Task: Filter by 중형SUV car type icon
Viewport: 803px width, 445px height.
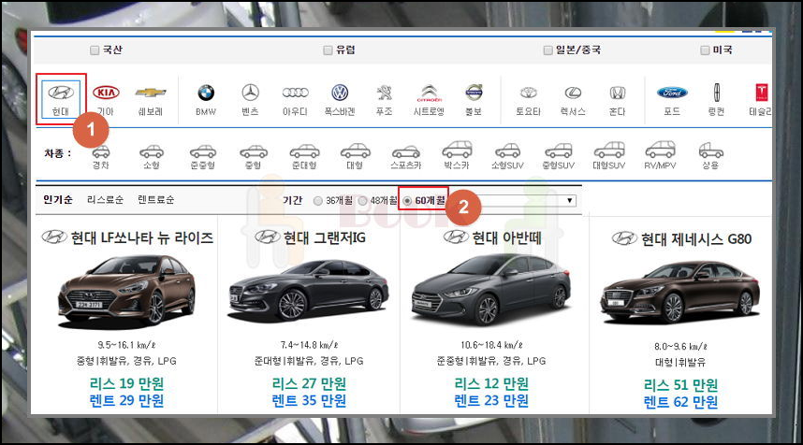Action: [x=558, y=151]
